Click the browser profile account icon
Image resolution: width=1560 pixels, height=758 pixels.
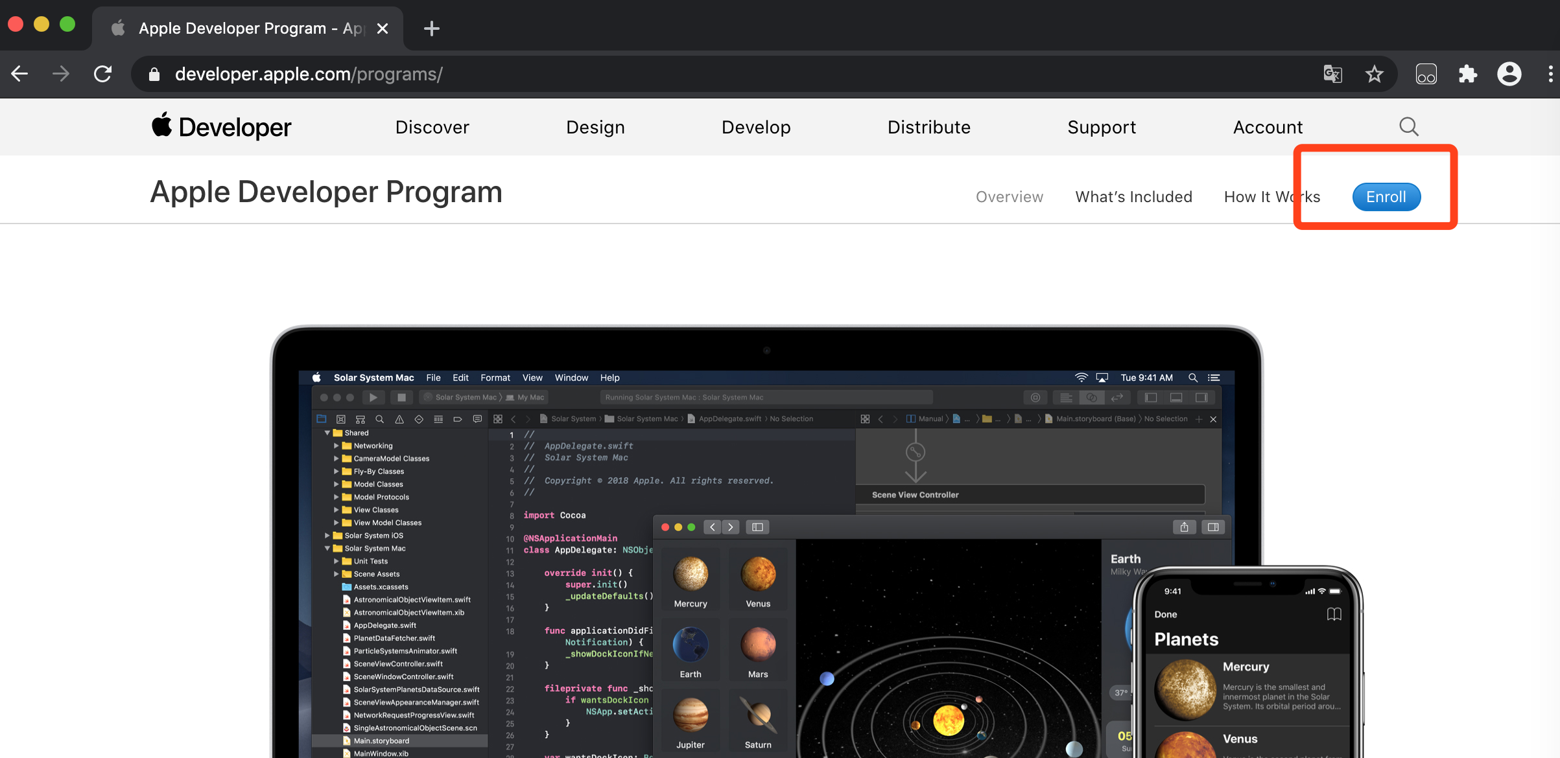(x=1508, y=74)
